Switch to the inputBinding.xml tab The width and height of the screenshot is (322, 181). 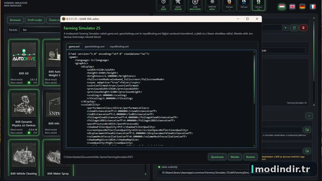pyautogui.click(x=119, y=47)
